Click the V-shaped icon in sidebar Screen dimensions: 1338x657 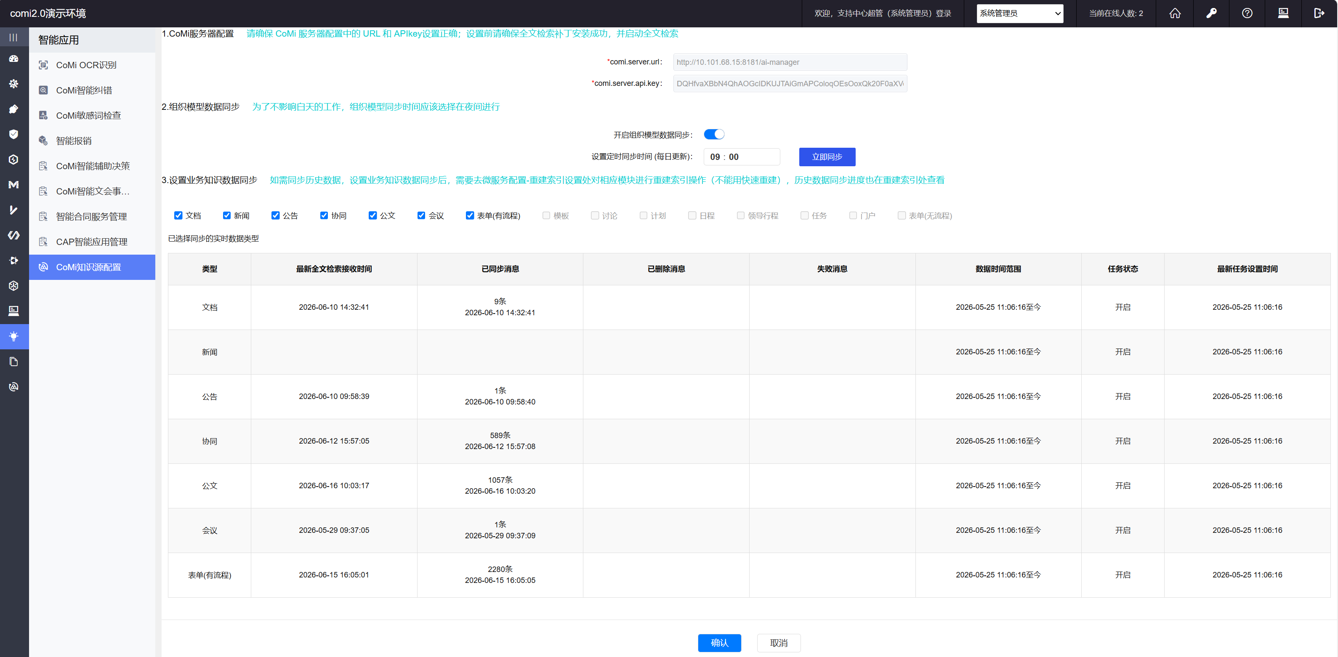(x=13, y=210)
